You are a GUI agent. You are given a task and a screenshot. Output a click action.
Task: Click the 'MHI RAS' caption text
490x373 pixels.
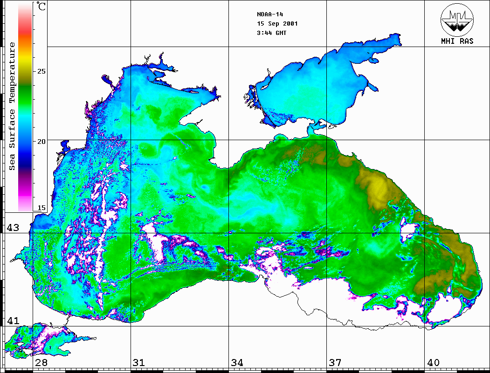pyautogui.click(x=457, y=41)
